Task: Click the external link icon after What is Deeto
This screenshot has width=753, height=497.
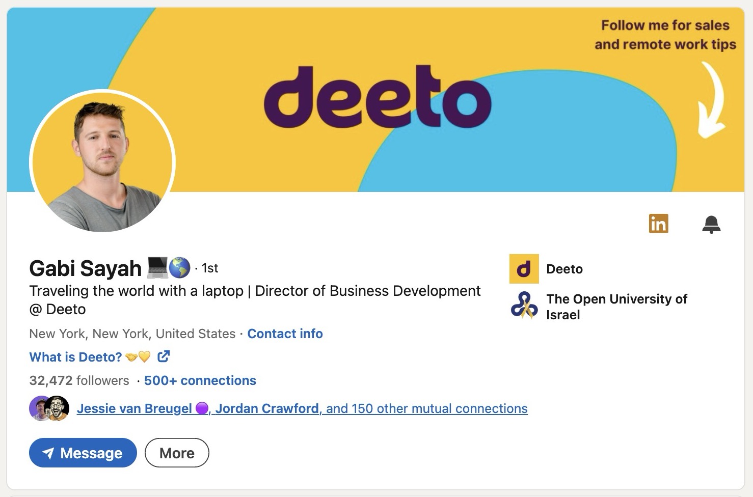Action: point(164,356)
